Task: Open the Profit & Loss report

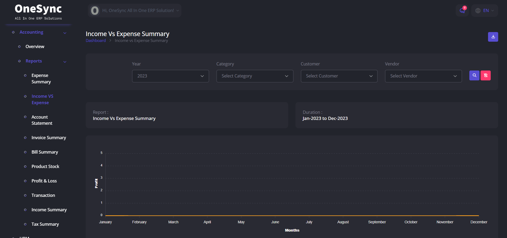Action: (44, 181)
